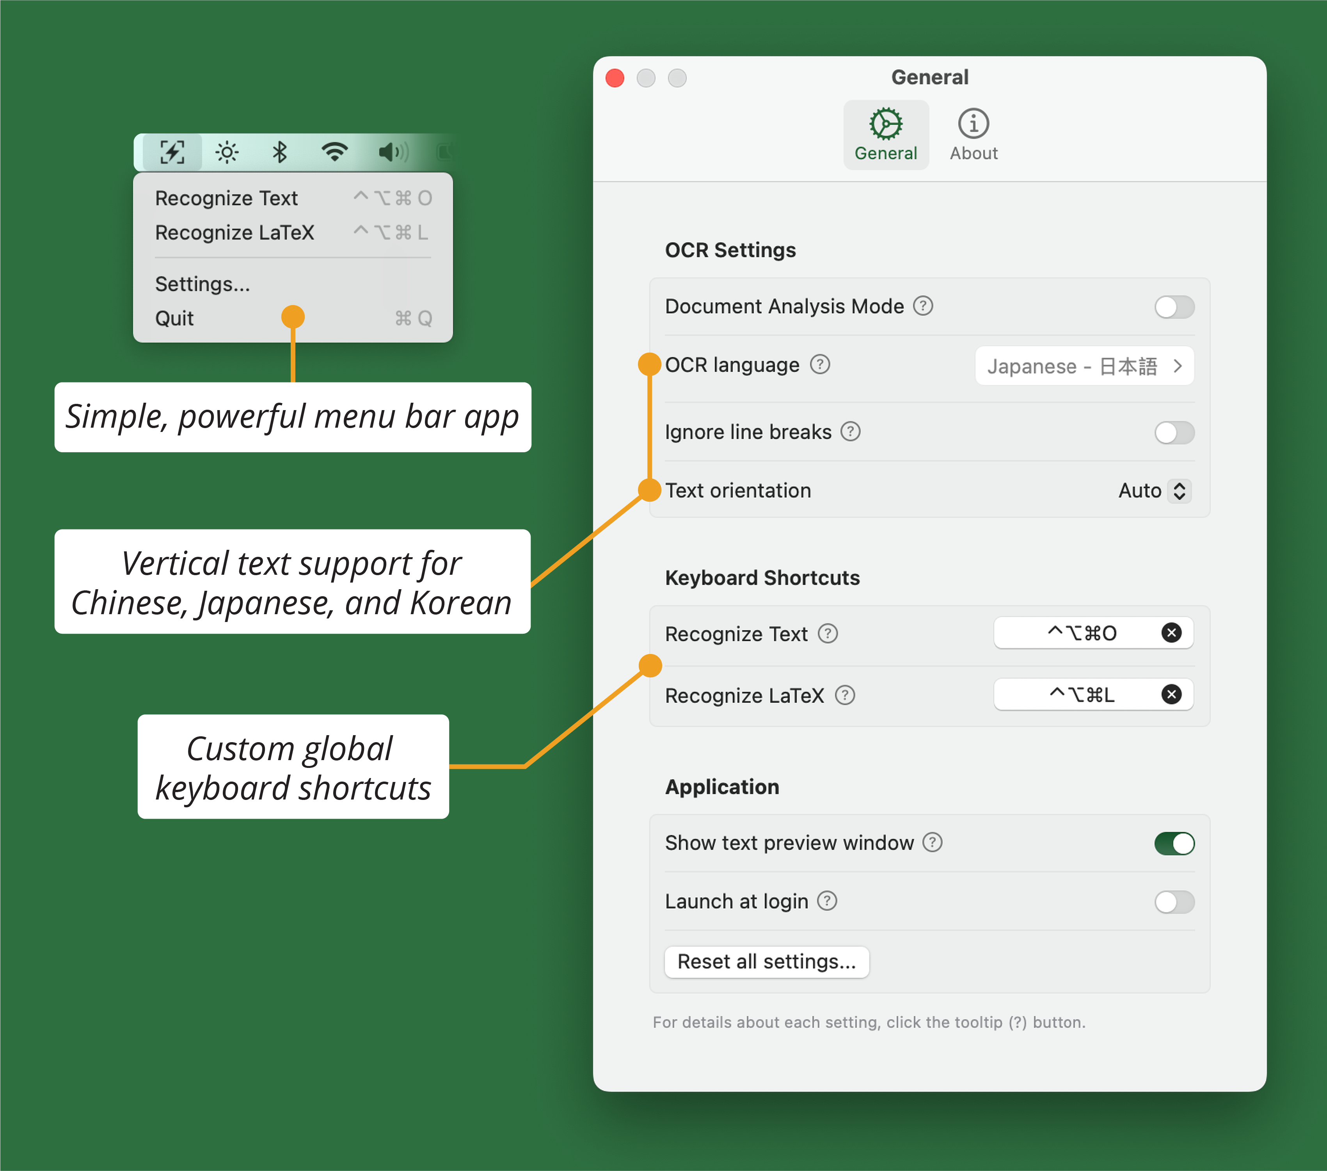This screenshot has height=1171, width=1327.
Task: Switch to the About tab
Action: pyautogui.click(x=973, y=135)
